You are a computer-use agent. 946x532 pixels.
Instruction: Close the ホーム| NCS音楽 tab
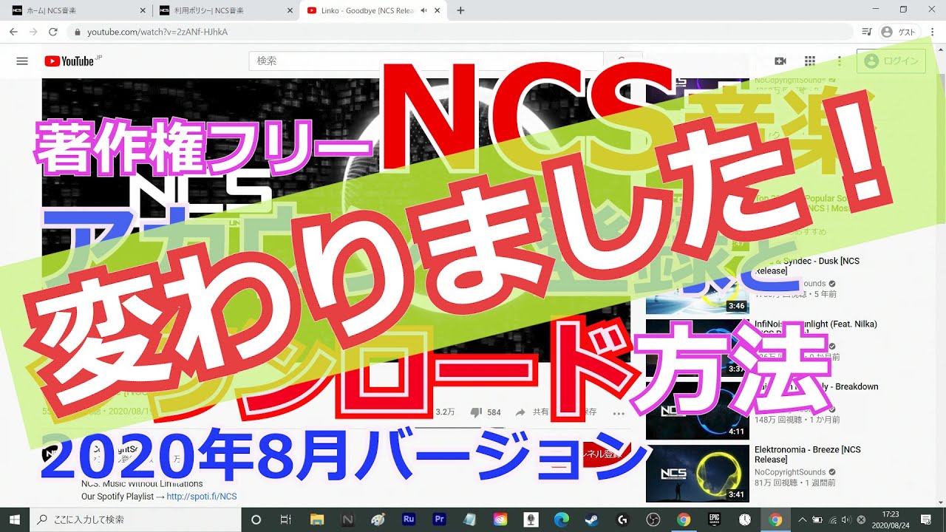[142, 10]
